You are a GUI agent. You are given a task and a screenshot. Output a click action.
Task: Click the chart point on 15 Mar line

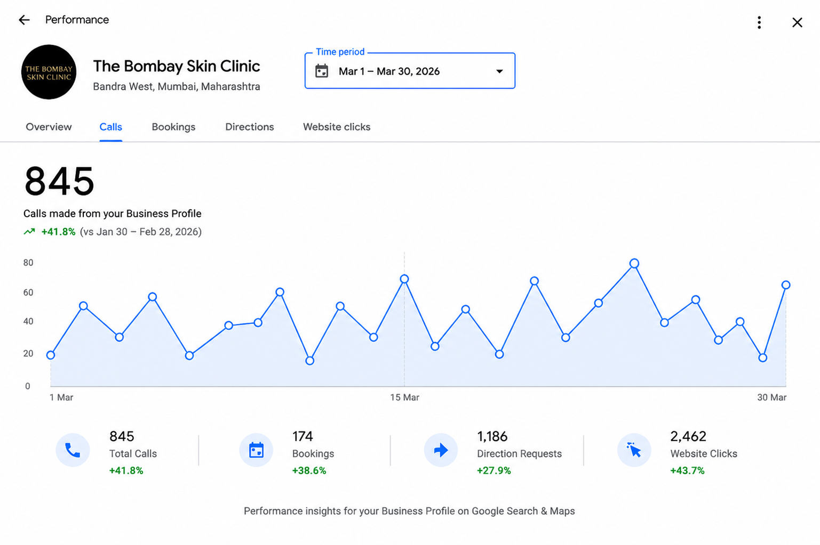point(404,279)
